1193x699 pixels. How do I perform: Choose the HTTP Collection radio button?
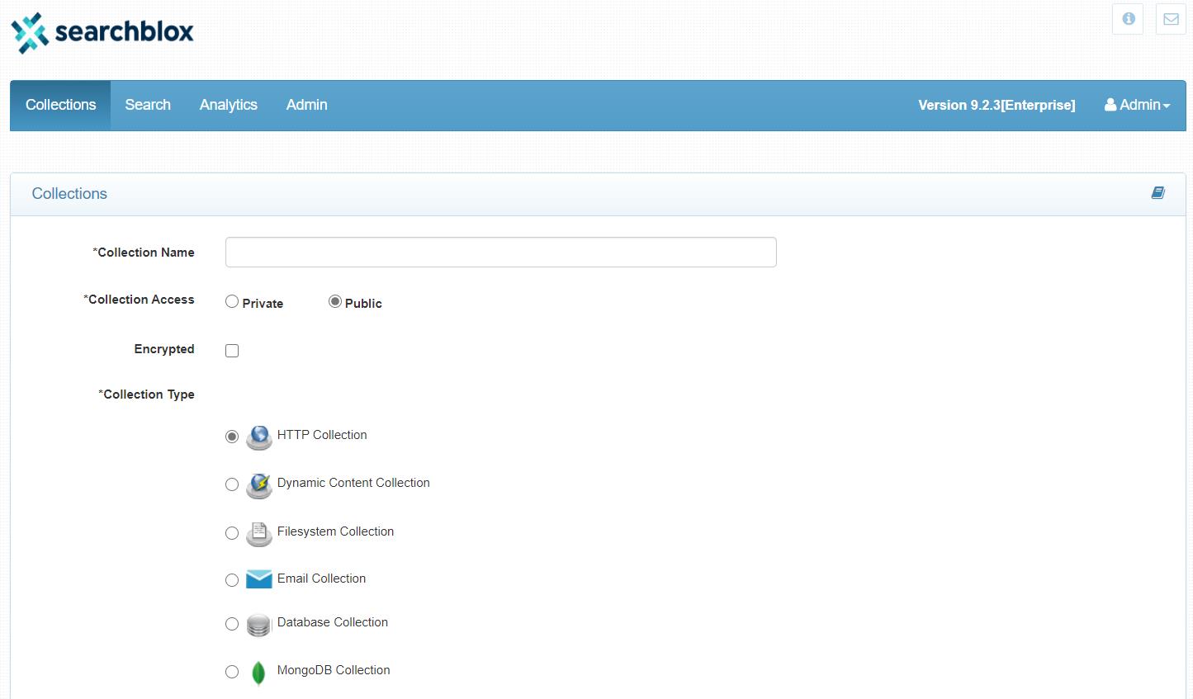click(232, 437)
